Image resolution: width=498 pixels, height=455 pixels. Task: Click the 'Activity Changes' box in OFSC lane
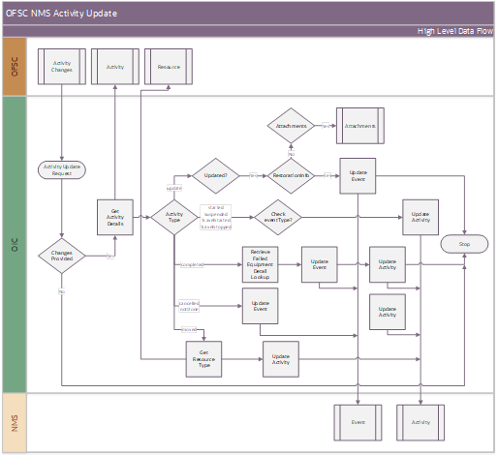[x=62, y=67]
